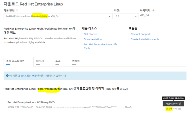This screenshot has height=113, width=189.
Task: Open Red Hat Enterprise Linux Life Cycle link
Action: click(100, 46)
